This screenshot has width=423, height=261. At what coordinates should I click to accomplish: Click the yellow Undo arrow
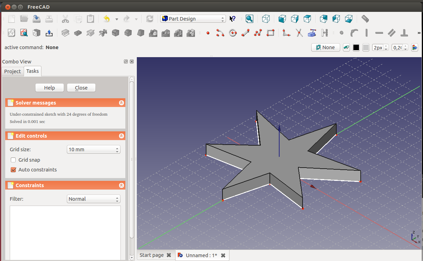107,19
